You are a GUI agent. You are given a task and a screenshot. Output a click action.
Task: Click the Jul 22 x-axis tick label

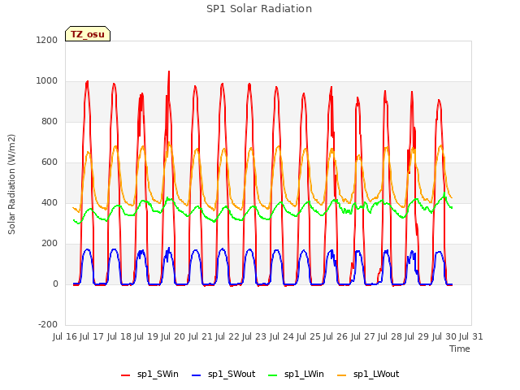[227, 336]
